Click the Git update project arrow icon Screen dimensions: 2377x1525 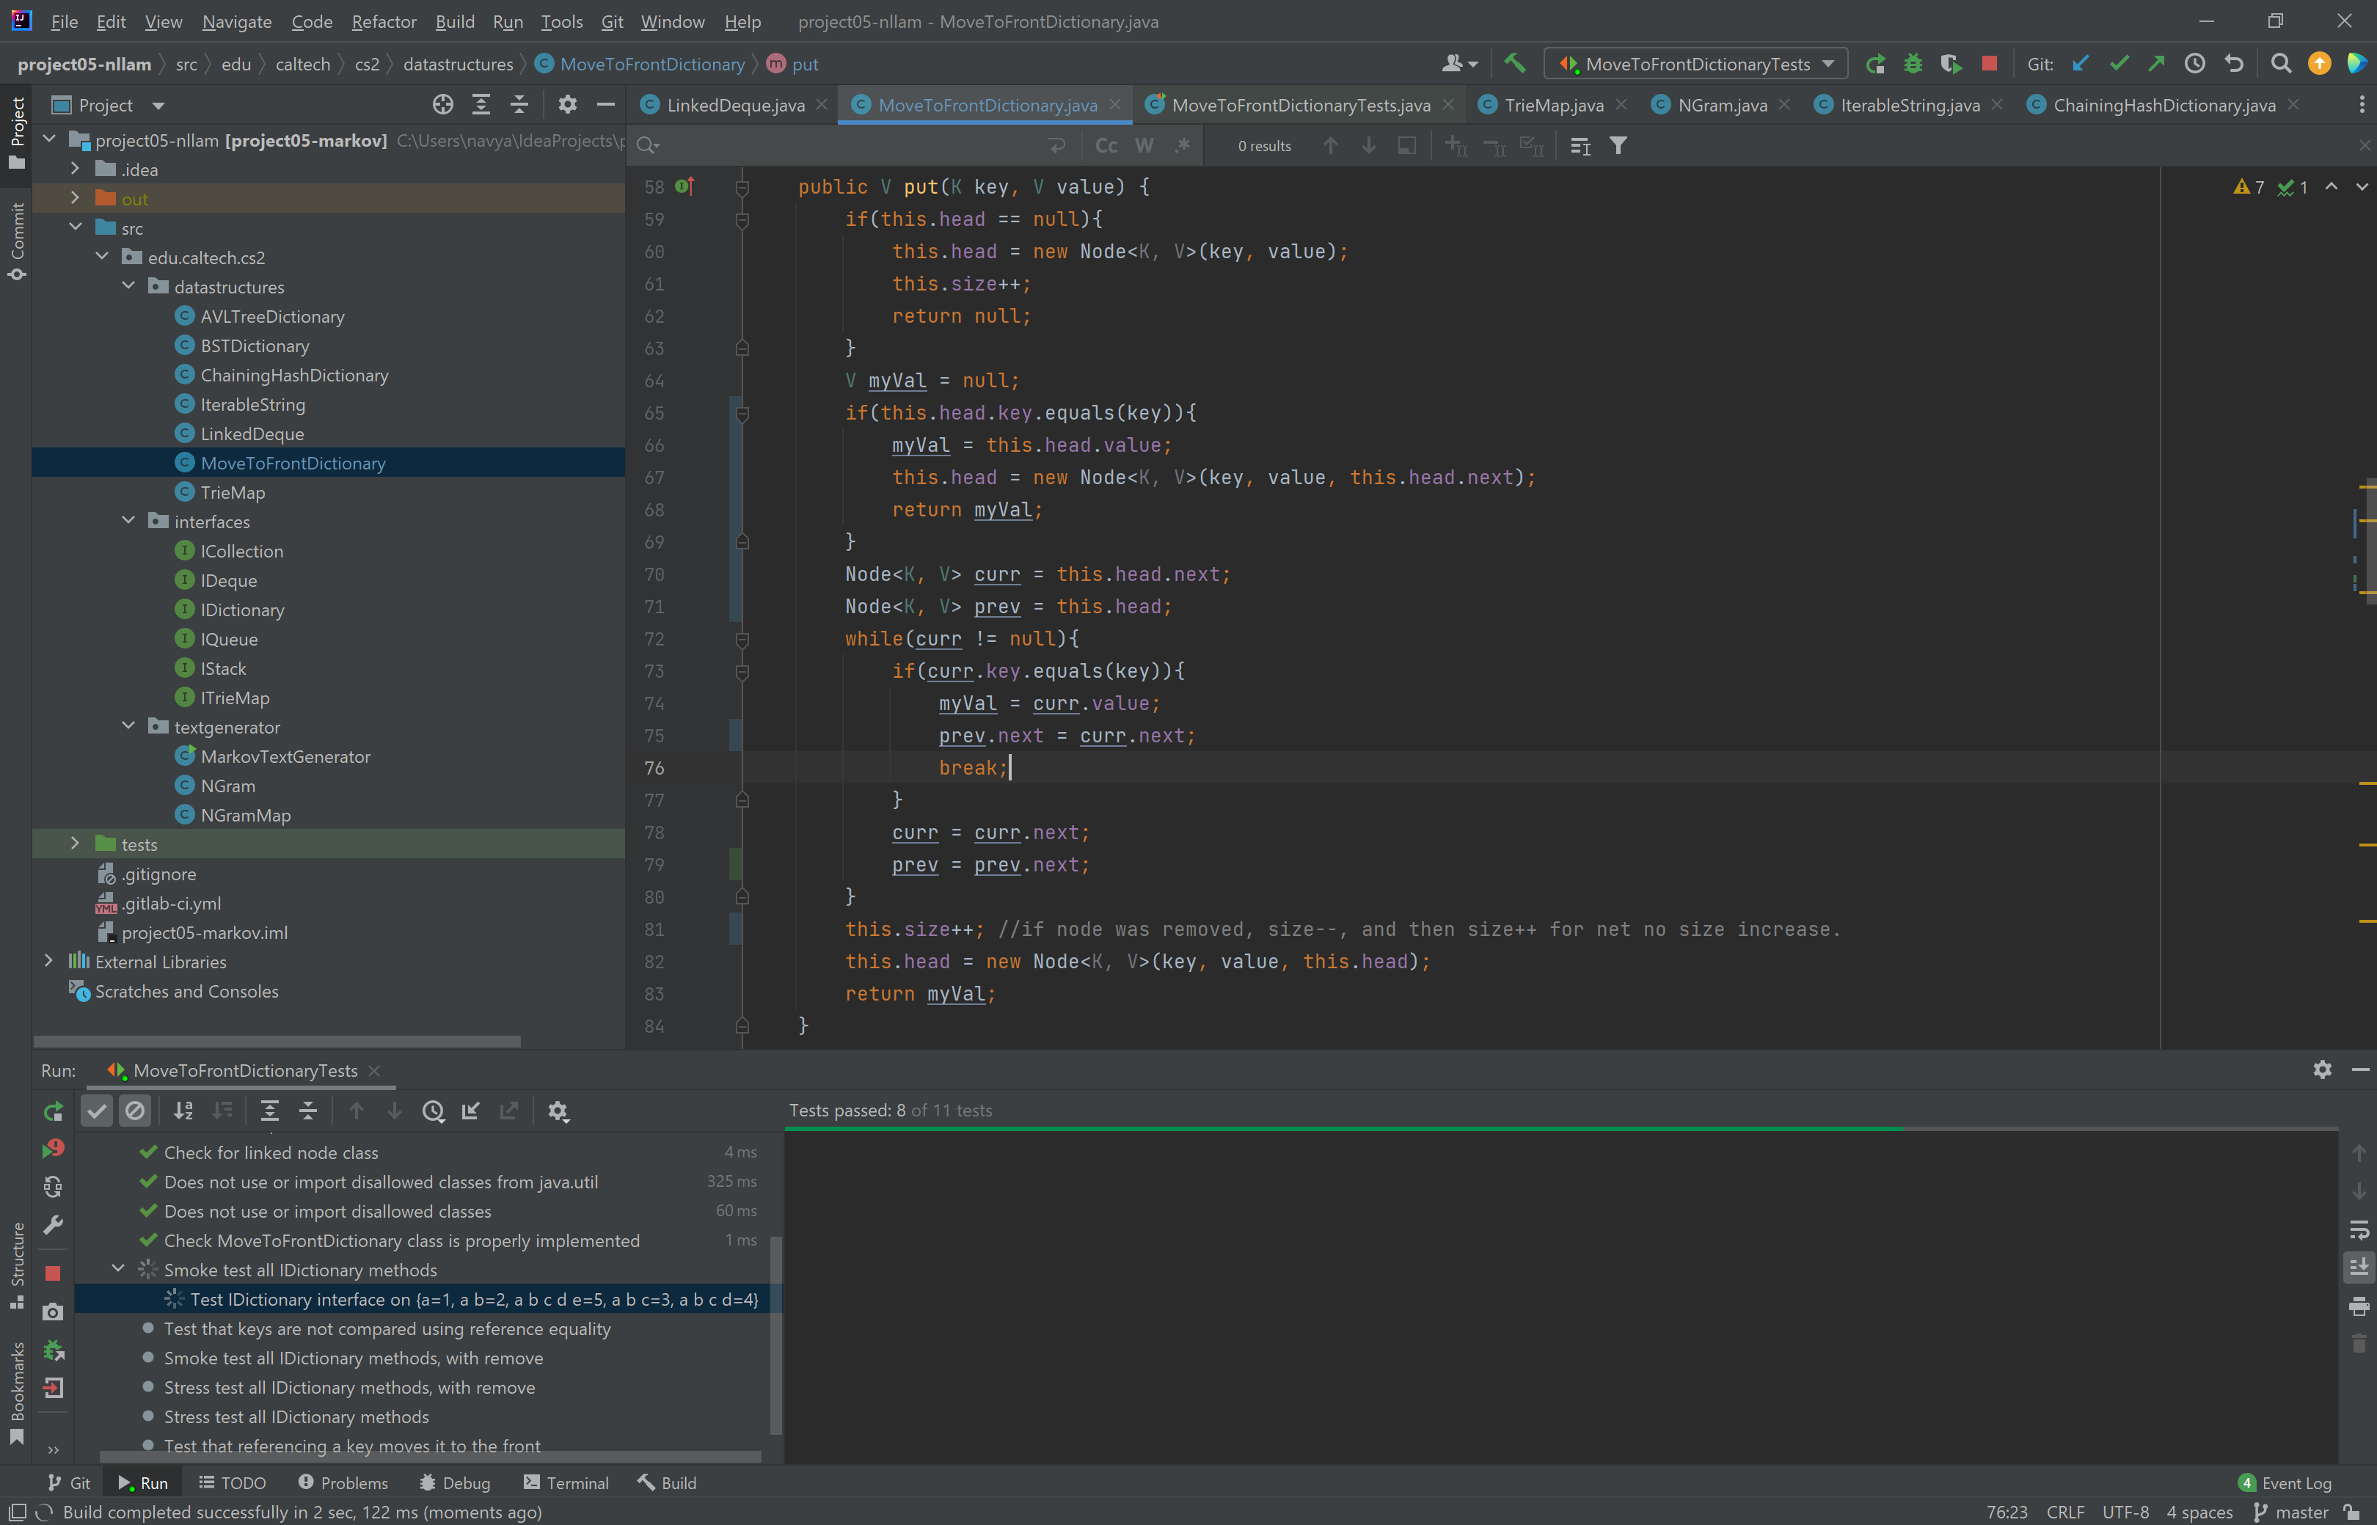point(2080,63)
